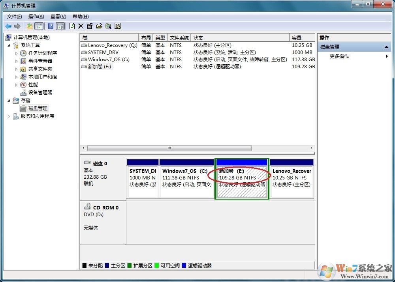Expand the 服务和应用程序 tree node
The height and width of the screenshot is (282, 395).
tap(9, 116)
